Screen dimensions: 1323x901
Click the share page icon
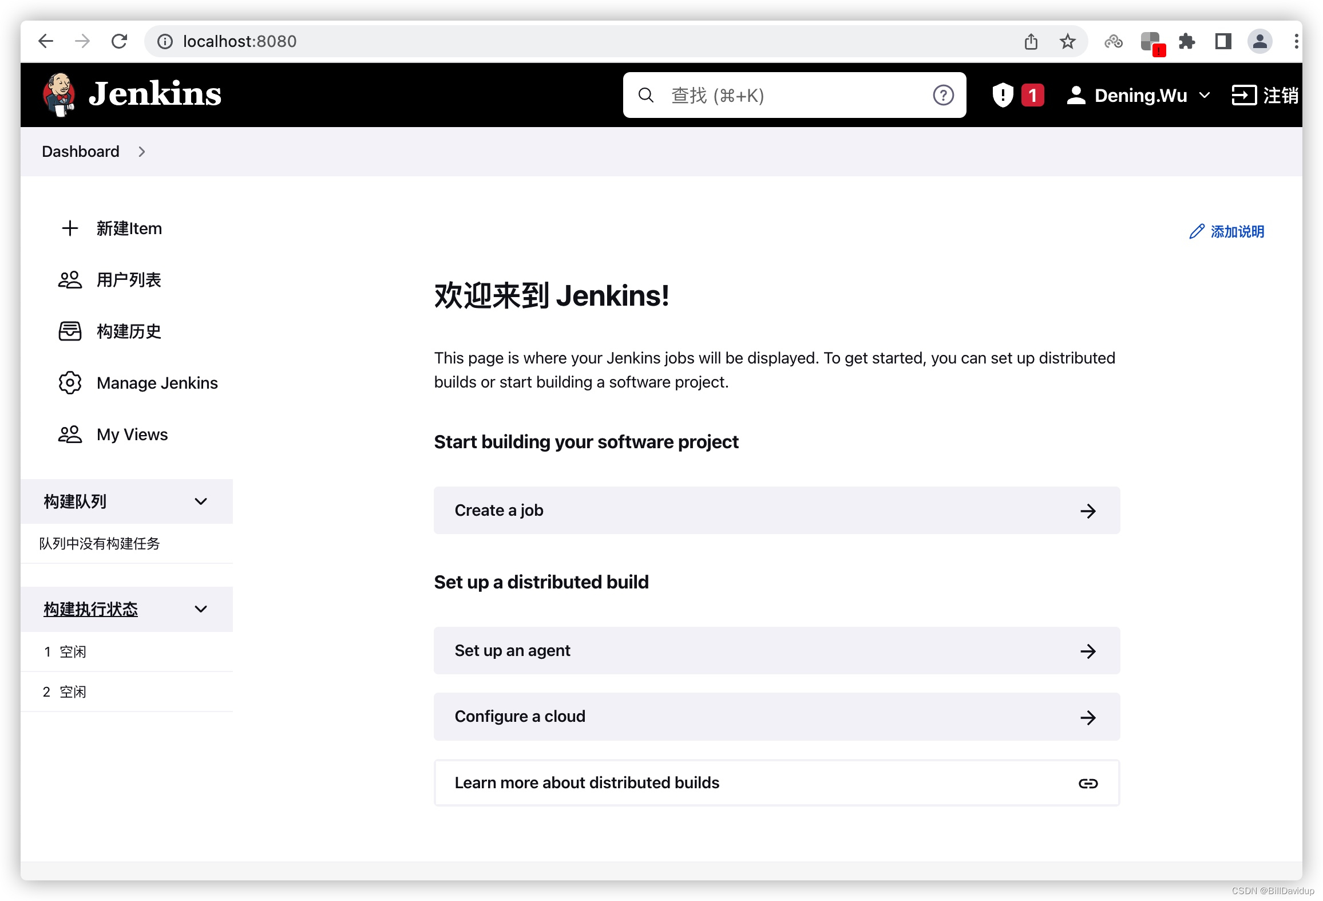tap(1031, 41)
